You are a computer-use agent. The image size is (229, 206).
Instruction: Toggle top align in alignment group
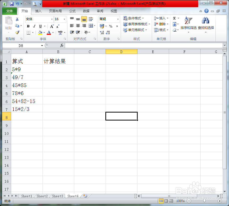tap(72, 19)
